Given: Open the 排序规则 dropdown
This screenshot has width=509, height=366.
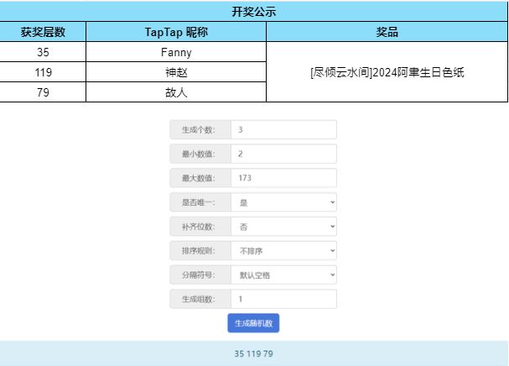Looking at the screenshot, I should click(283, 251).
